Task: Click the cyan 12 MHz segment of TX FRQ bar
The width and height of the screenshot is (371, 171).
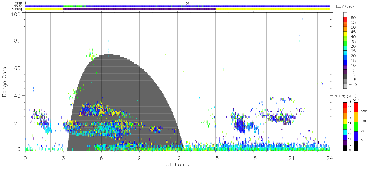Action: [x=345, y=132]
